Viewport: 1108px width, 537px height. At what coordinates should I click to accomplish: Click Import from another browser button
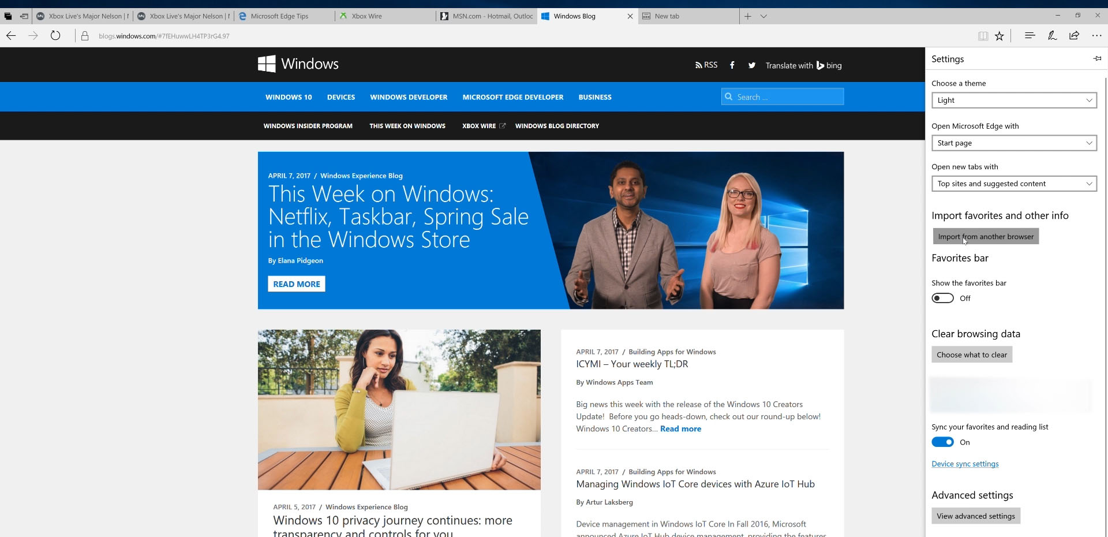(986, 236)
